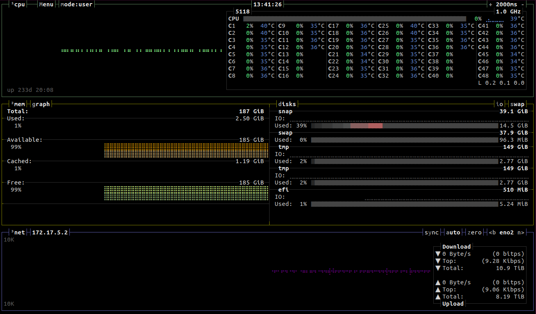Viewport: 536px width, 314px height.
Task: Click the down arrow beside Total 10.9 TiB
Action: click(x=438, y=268)
